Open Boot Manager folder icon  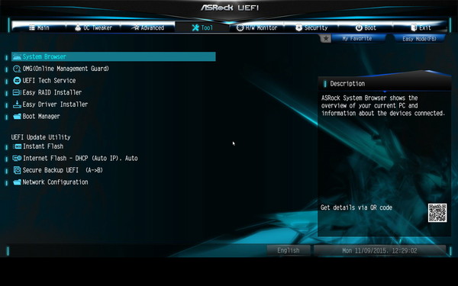[17, 117]
